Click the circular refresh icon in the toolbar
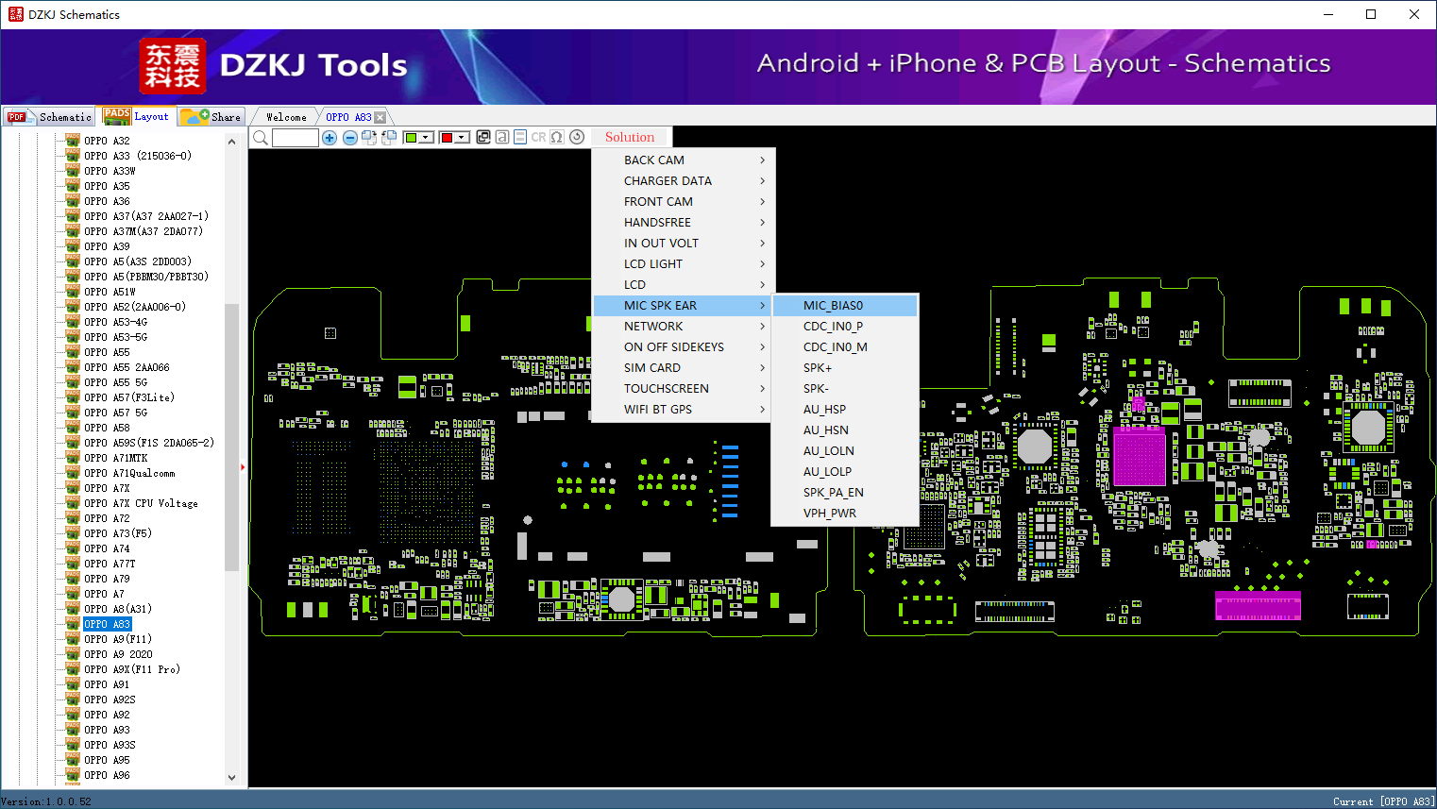 click(x=577, y=137)
